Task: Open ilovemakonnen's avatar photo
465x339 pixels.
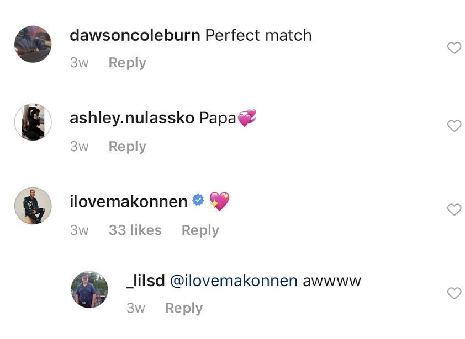Action: 33,206
